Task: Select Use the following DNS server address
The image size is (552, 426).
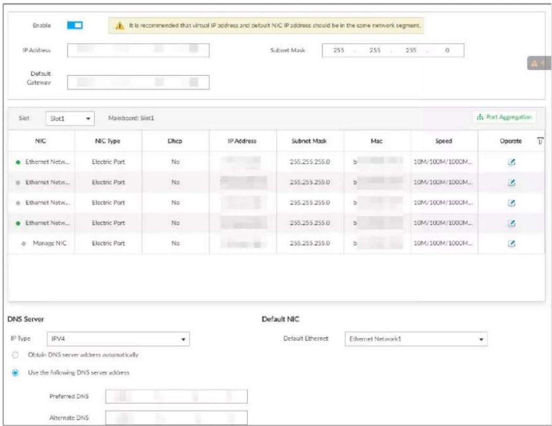Action: [15, 373]
